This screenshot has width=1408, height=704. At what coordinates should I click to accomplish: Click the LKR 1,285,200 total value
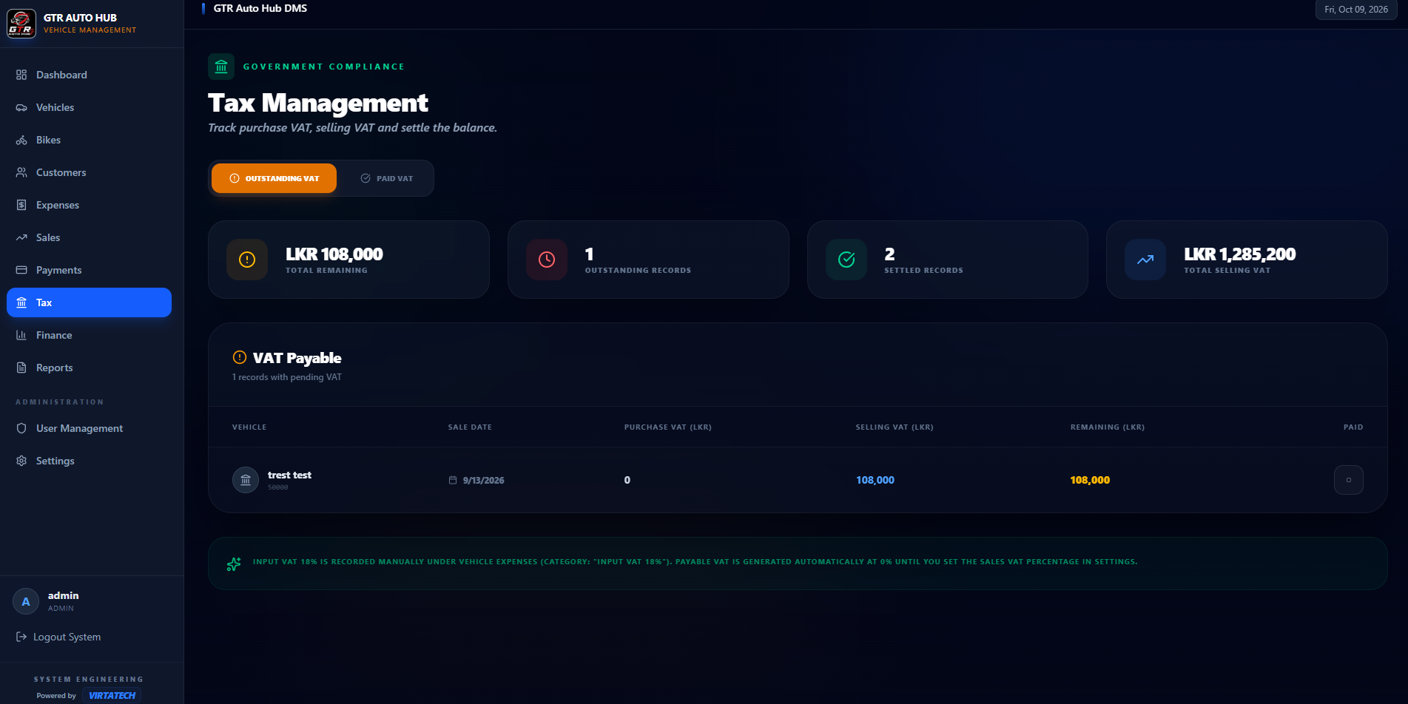pyautogui.click(x=1239, y=254)
